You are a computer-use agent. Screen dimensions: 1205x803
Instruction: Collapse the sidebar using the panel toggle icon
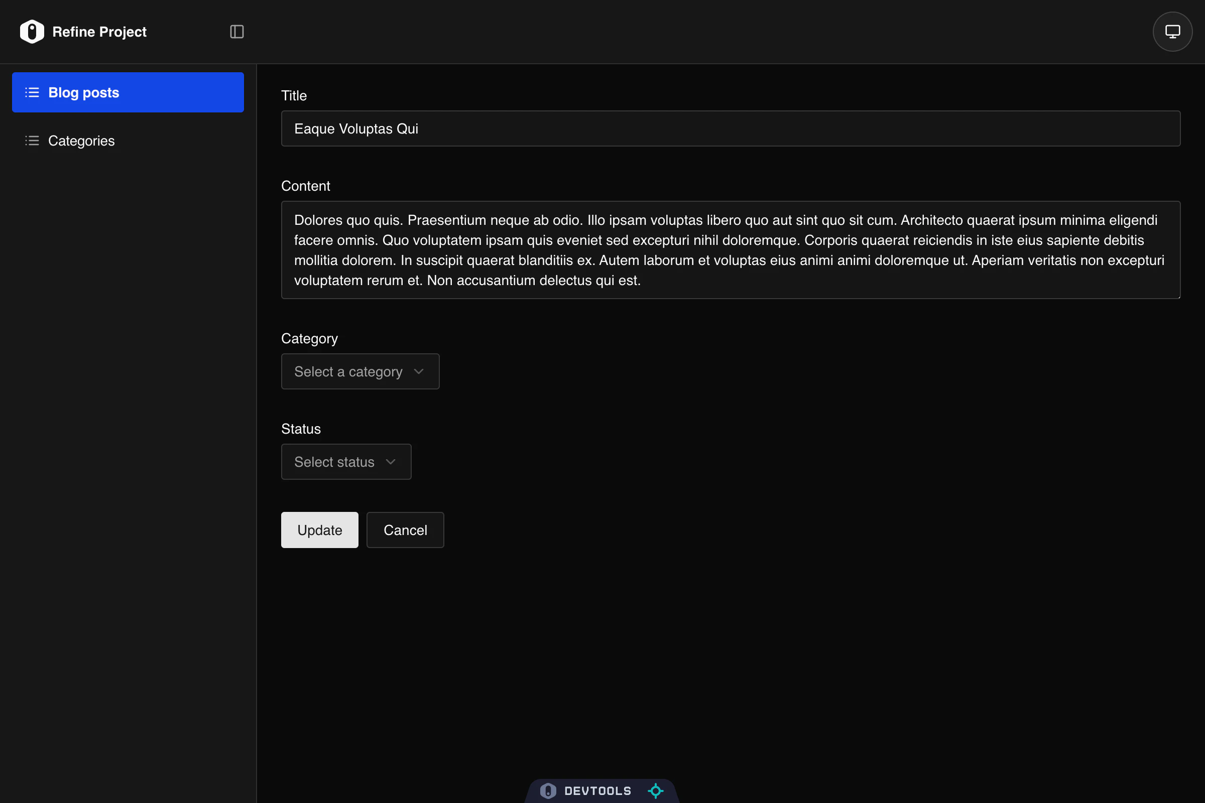pyautogui.click(x=236, y=31)
